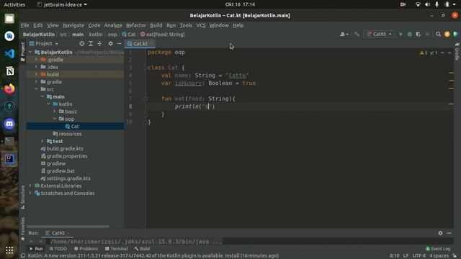Expand all Project tree nodes
This screenshot has width=461, height=259.
point(91,43)
